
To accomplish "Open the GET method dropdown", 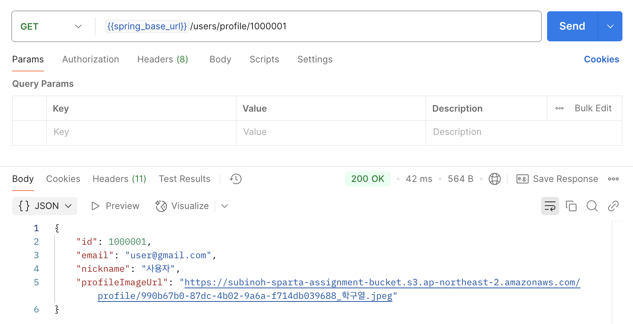I will (x=51, y=26).
